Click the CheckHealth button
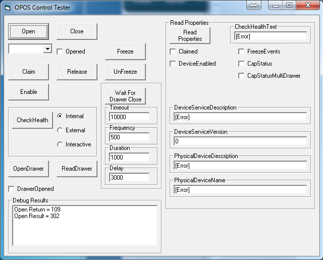Viewport: 323px width, 260px height. (x=32, y=120)
